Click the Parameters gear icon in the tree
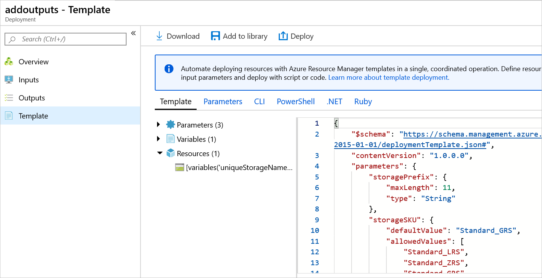The height and width of the screenshot is (278, 542). (x=171, y=125)
